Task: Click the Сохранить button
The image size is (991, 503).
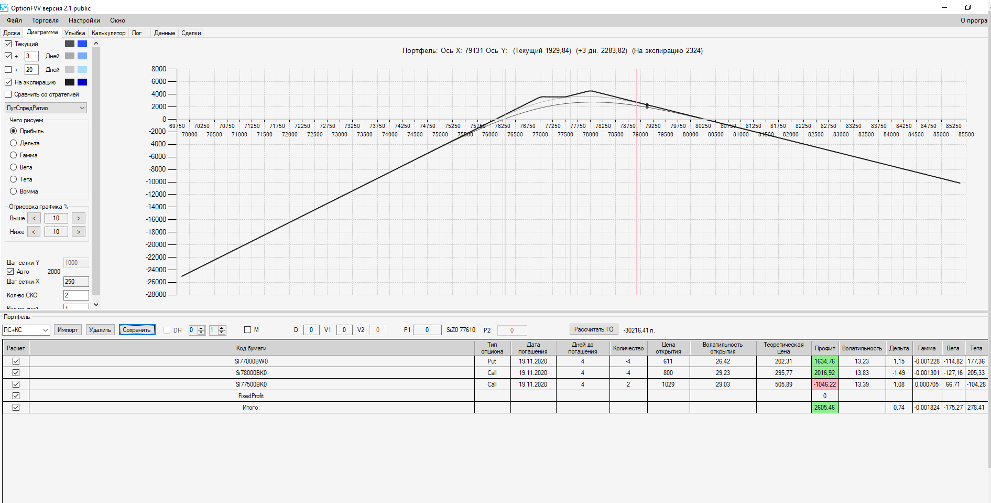Action: 137,330
